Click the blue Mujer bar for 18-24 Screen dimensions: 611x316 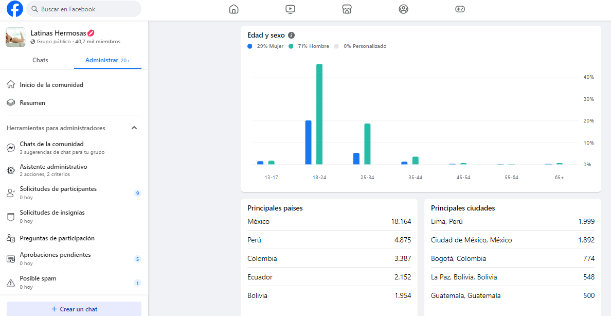pyautogui.click(x=308, y=143)
